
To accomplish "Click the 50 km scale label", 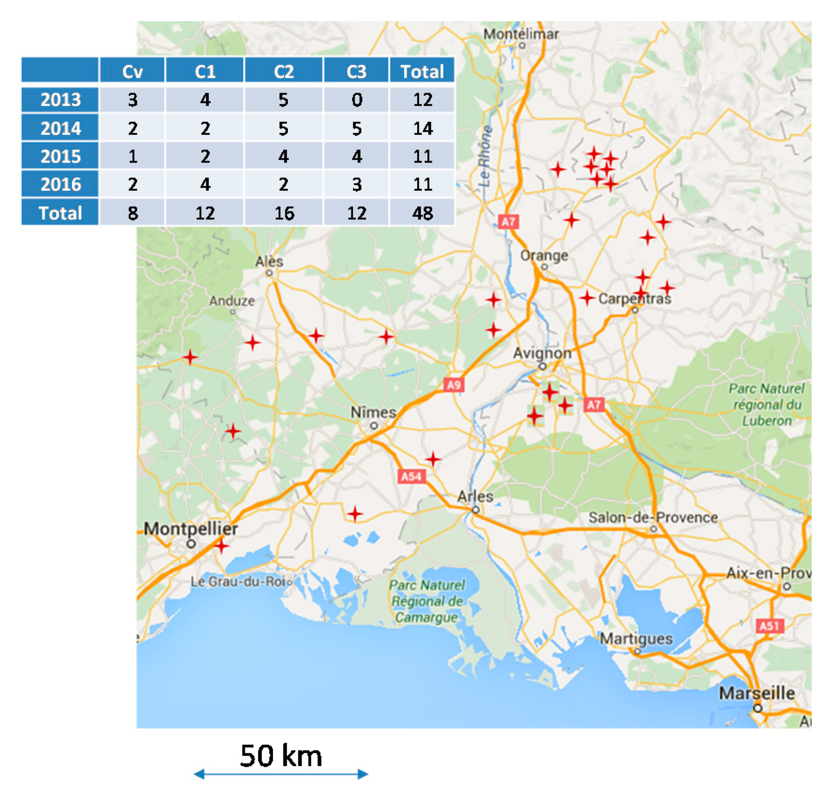I will click(x=281, y=755).
